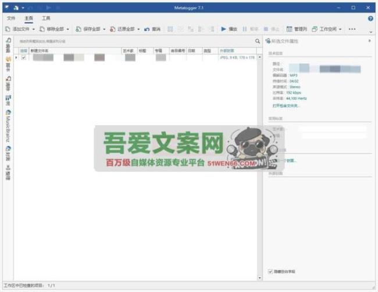Open the 脚本 scripts sidebar panel
Screen dimensions: 378x292
[8, 64]
